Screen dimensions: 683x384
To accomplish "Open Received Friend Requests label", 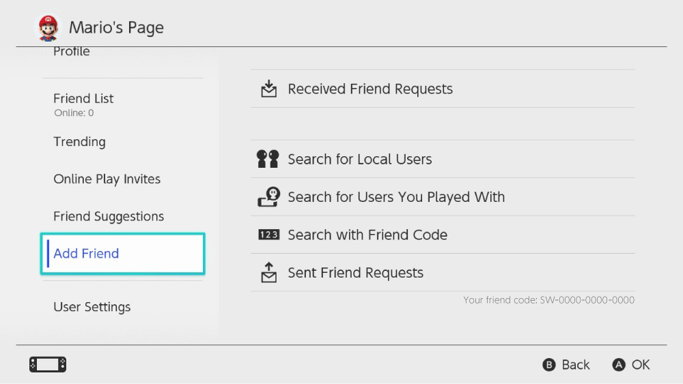I will pos(370,89).
